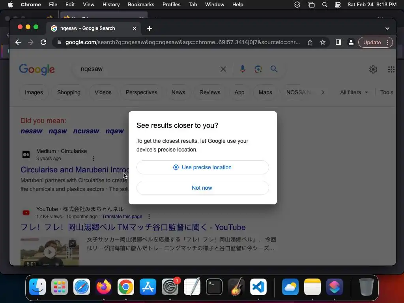
Task: Select the Shopping filter chip
Action: click(x=69, y=92)
